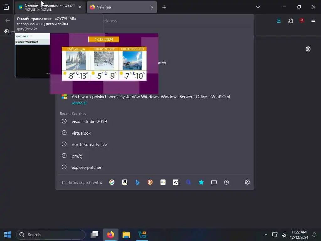
Task: Click clock icon beside 'visual studio 2019'
Action: (64, 121)
